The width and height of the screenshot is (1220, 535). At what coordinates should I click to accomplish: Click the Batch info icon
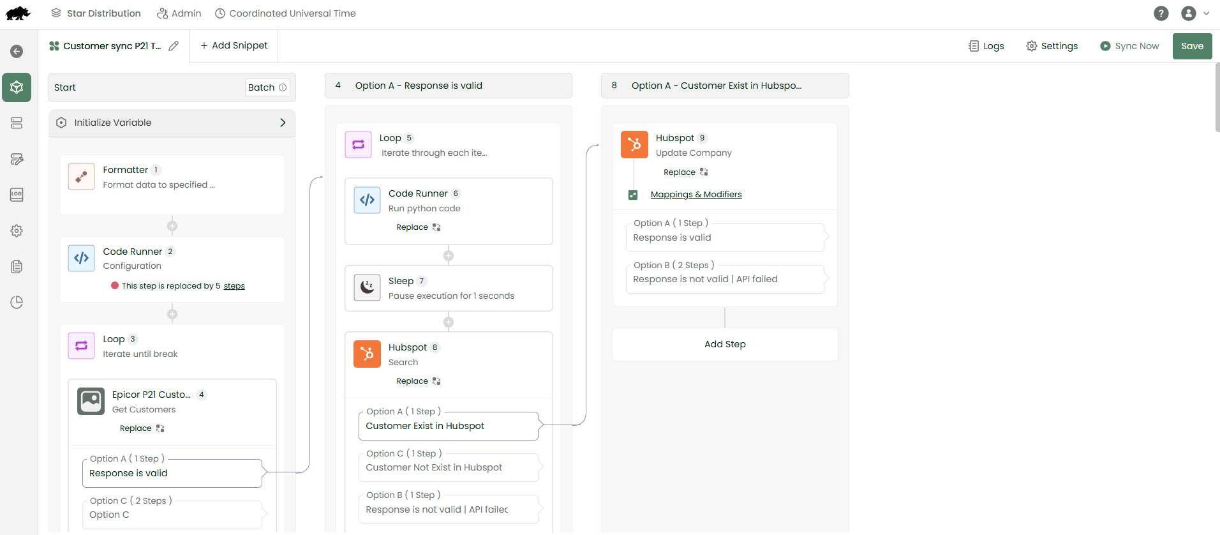283,87
